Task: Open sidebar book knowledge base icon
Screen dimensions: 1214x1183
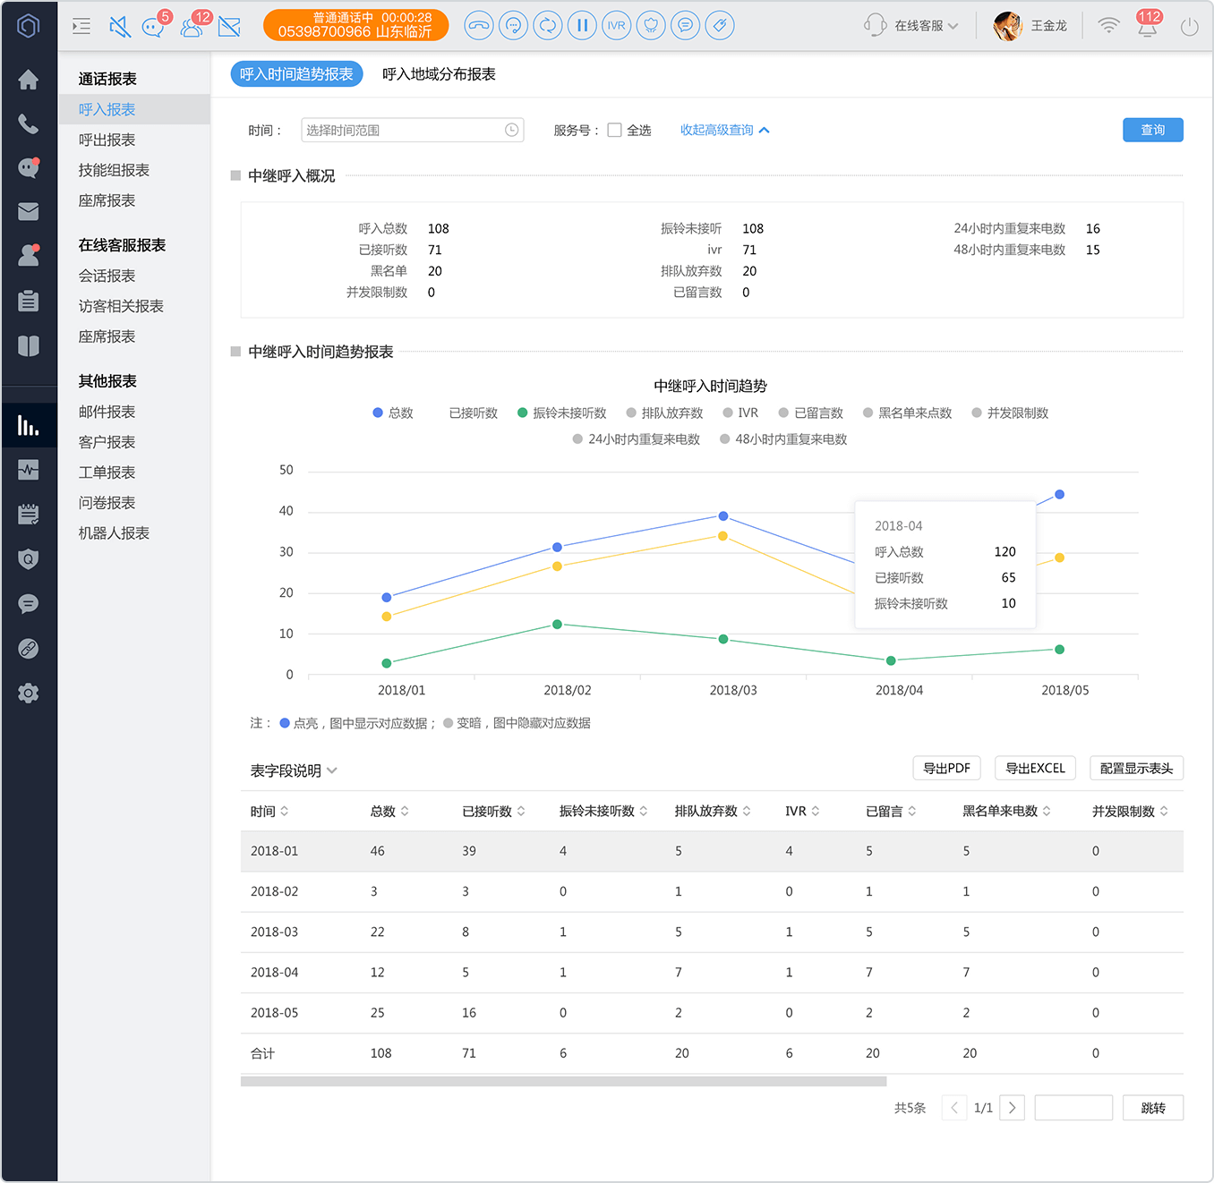Action: point(29,346)
